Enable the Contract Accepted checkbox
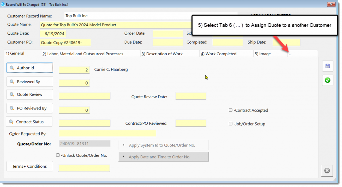342x187 pixels. tap(230, 110)
